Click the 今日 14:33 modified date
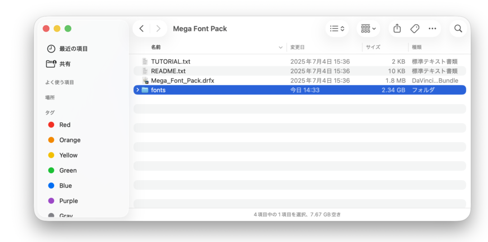Image resolution: width=488 pixels, height=242 pixels. (305, 90)
